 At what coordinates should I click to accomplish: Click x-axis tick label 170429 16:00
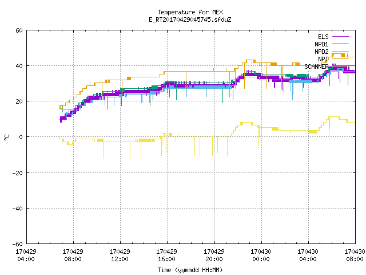[x=166, y=256]
